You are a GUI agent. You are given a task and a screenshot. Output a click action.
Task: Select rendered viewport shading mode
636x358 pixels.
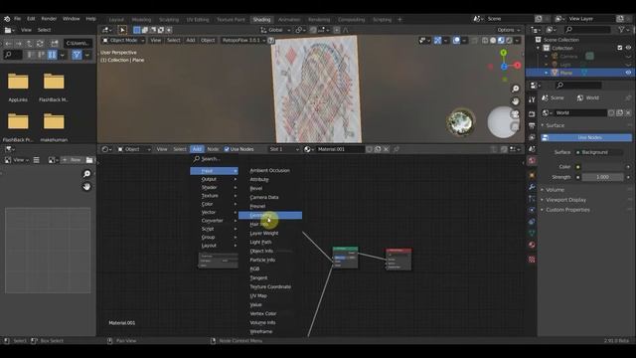509,40
